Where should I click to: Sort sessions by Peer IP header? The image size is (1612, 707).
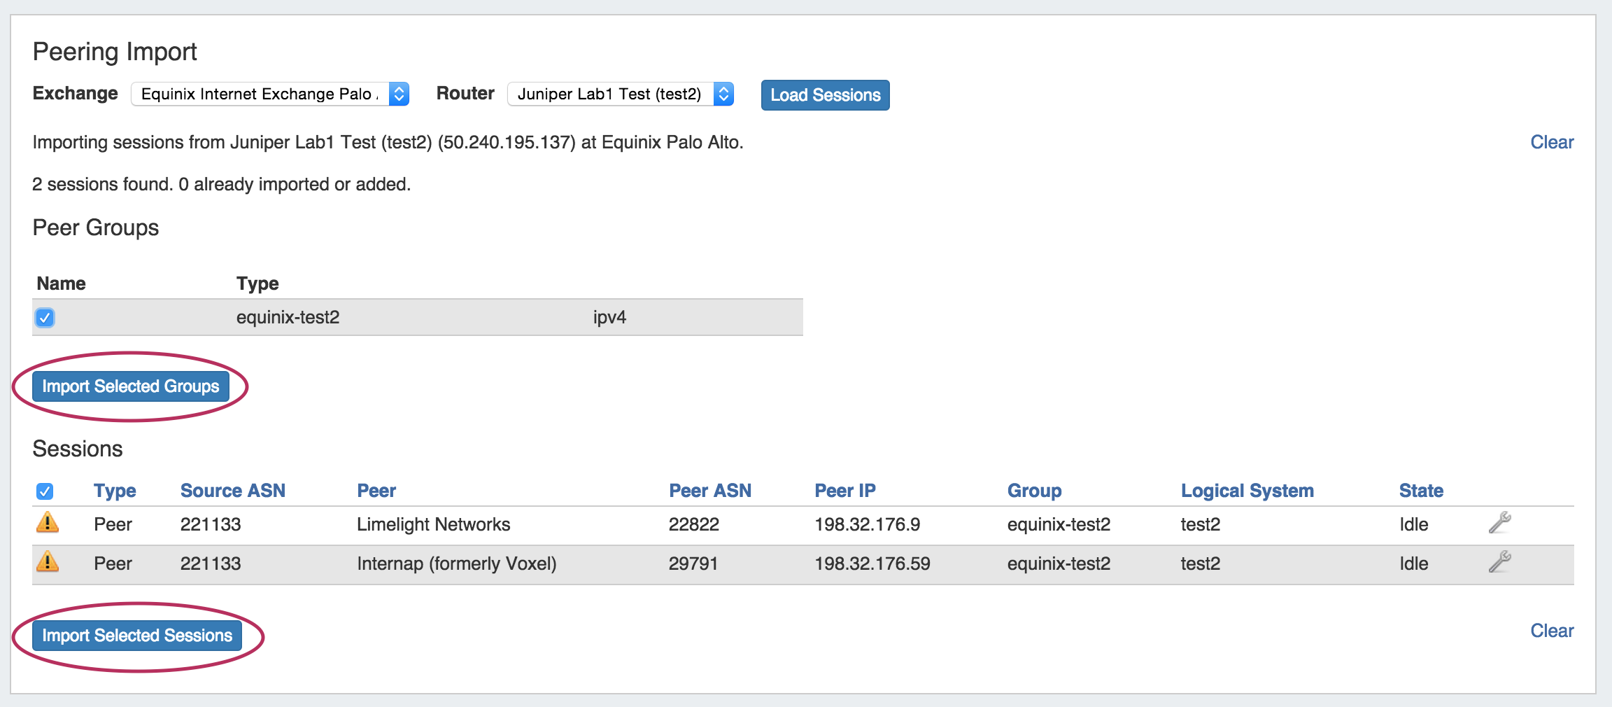[x=844, y=491]
